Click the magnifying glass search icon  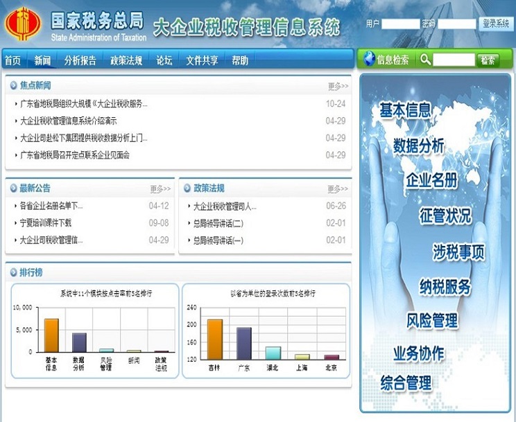(x=425, y=60)
